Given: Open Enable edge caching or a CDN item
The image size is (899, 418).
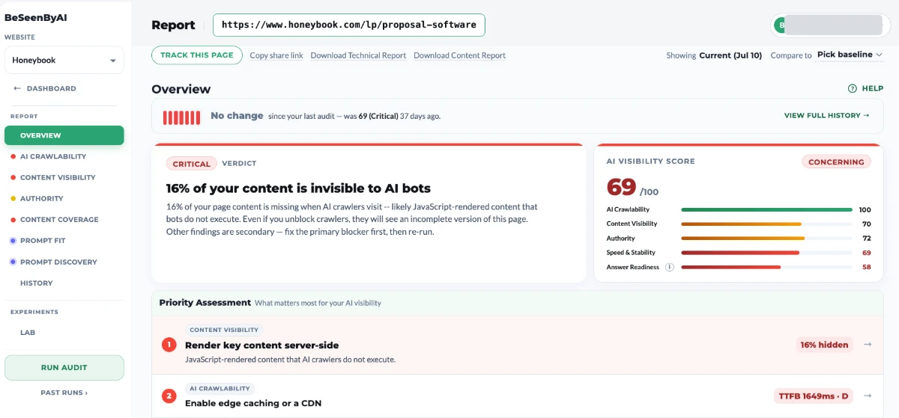Looking at the screenshot, I should click(x=518, y=396).
